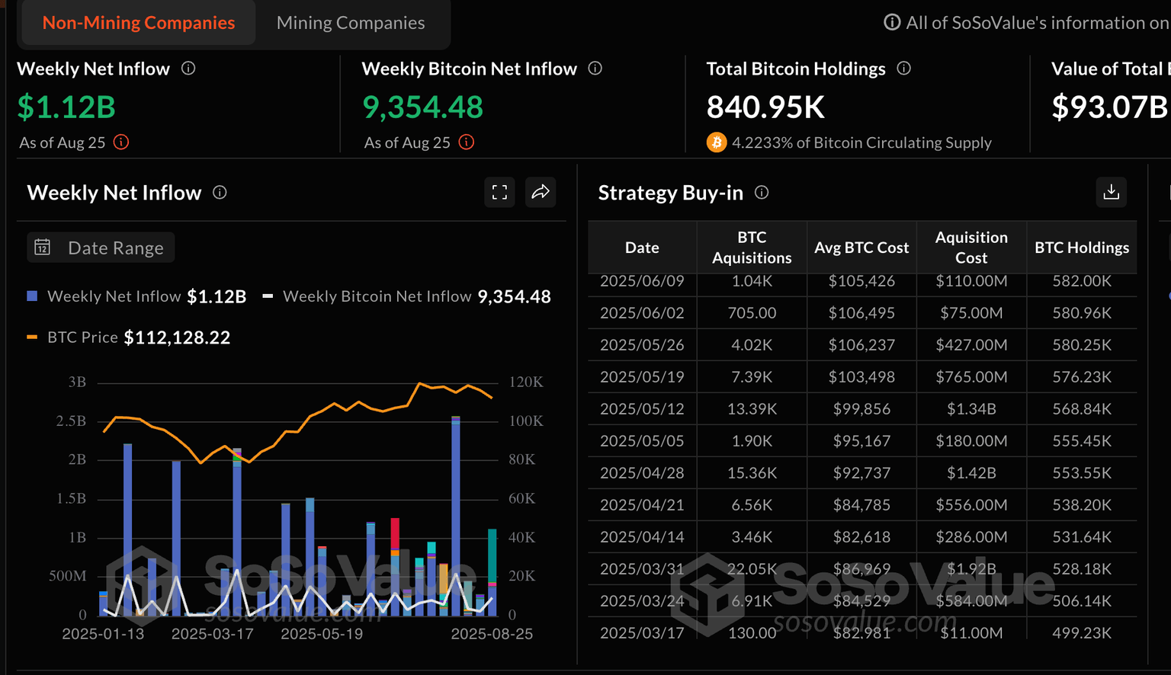Click info icon beside Weekly Net Inflow stat
1171x675 pixels.
point(188,69)
